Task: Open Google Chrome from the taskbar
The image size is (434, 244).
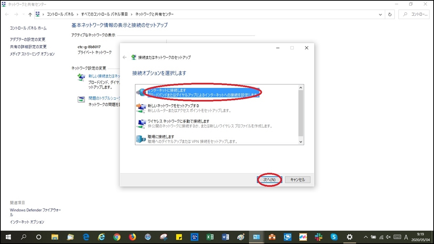Action: 117,237
